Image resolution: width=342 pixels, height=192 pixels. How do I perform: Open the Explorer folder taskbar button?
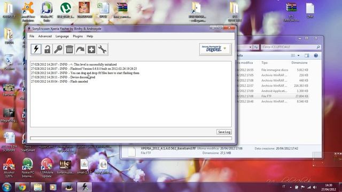point(38,187)
